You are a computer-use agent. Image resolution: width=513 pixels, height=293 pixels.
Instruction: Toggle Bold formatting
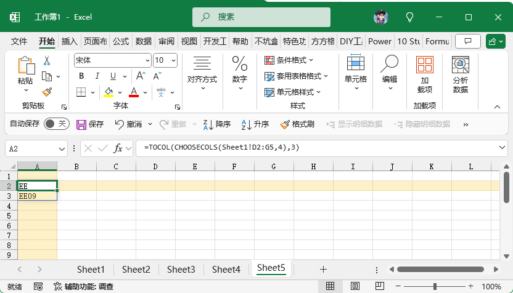coord(81,76)
